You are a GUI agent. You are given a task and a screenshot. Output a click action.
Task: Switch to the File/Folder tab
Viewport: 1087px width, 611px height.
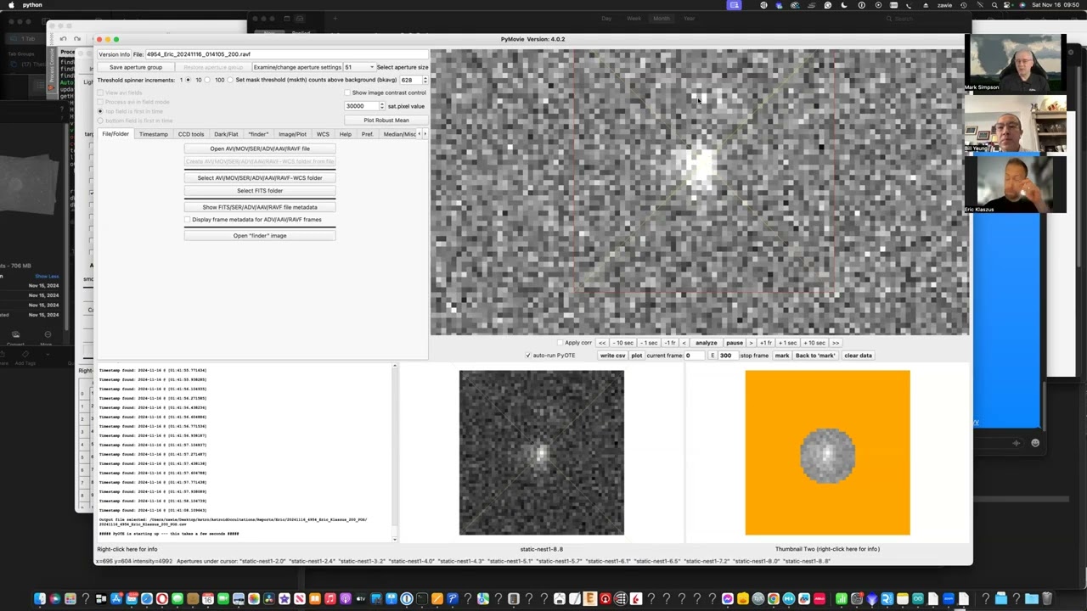[115, 134]
